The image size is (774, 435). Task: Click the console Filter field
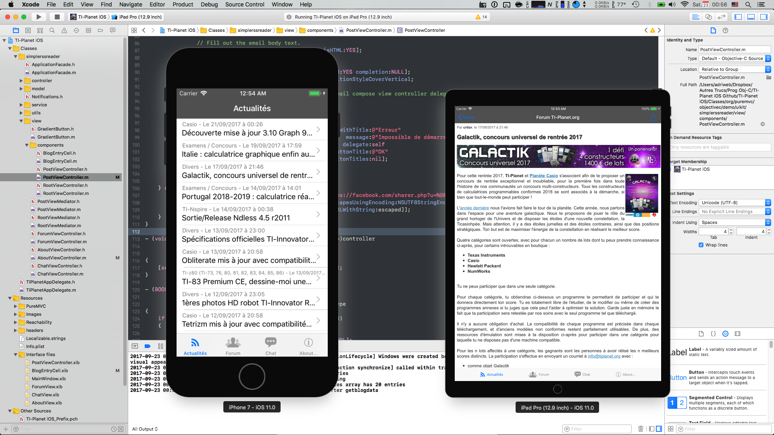(x=597, y=429)
